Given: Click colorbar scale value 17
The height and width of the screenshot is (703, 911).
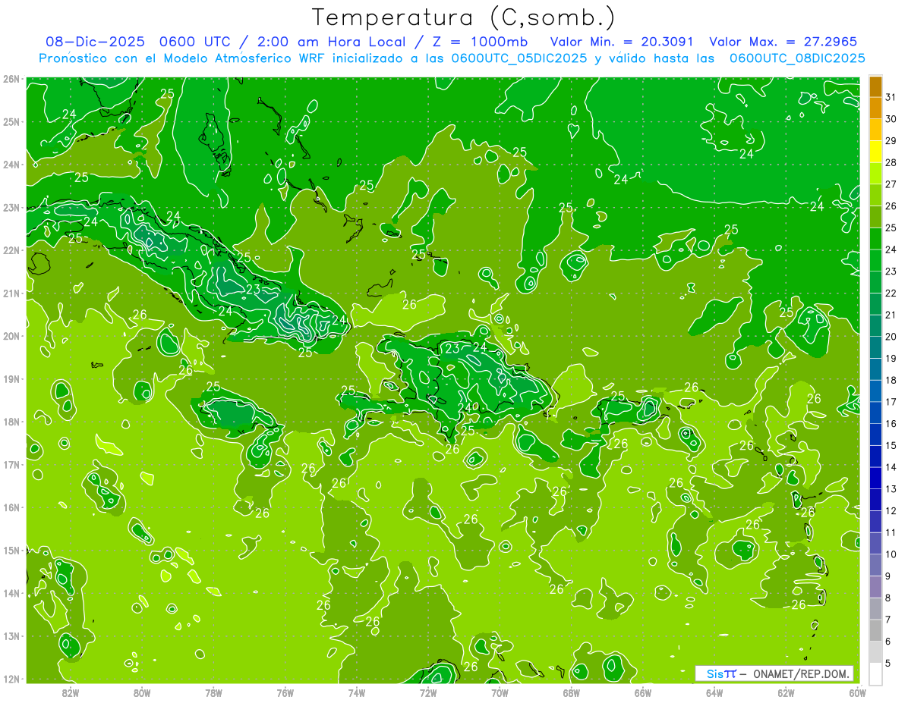Looking at the screenshot, I should click(891, 402).
